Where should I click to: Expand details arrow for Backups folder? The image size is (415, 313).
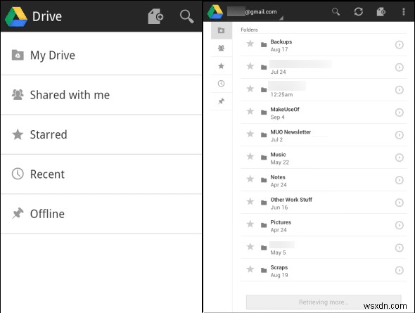[x=399, y=45]
